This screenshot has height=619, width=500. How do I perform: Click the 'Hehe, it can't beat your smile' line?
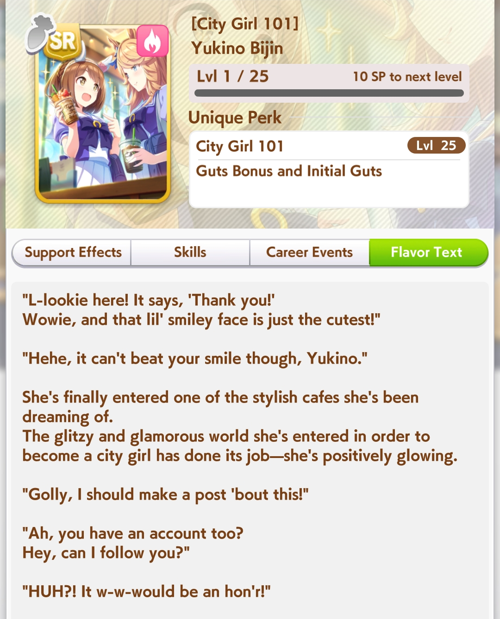[195, 359]
